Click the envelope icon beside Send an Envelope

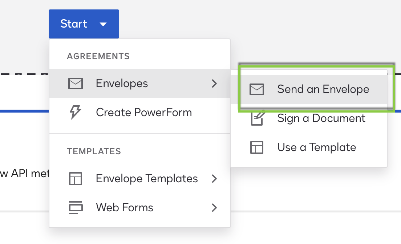pos(257,89)
